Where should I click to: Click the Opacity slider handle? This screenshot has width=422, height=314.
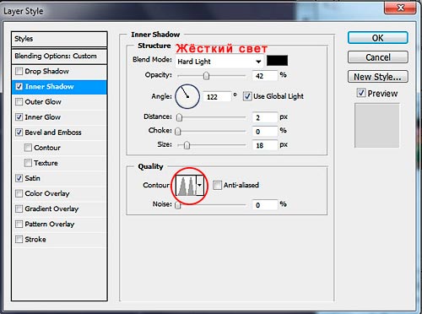[207, 76]
